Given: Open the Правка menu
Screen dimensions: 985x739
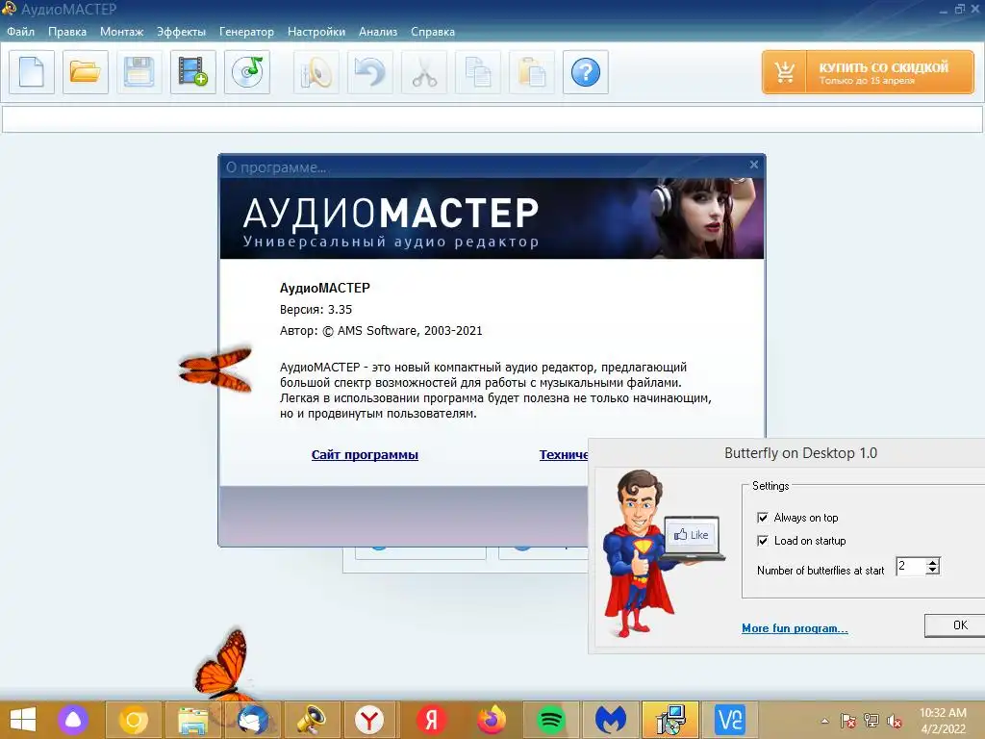Looking at the screenshot, I should (x=67, y=32).
